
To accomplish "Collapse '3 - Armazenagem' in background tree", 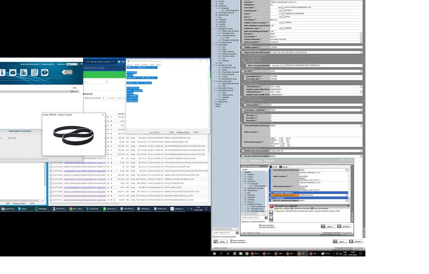I will [x=214, y=45].
